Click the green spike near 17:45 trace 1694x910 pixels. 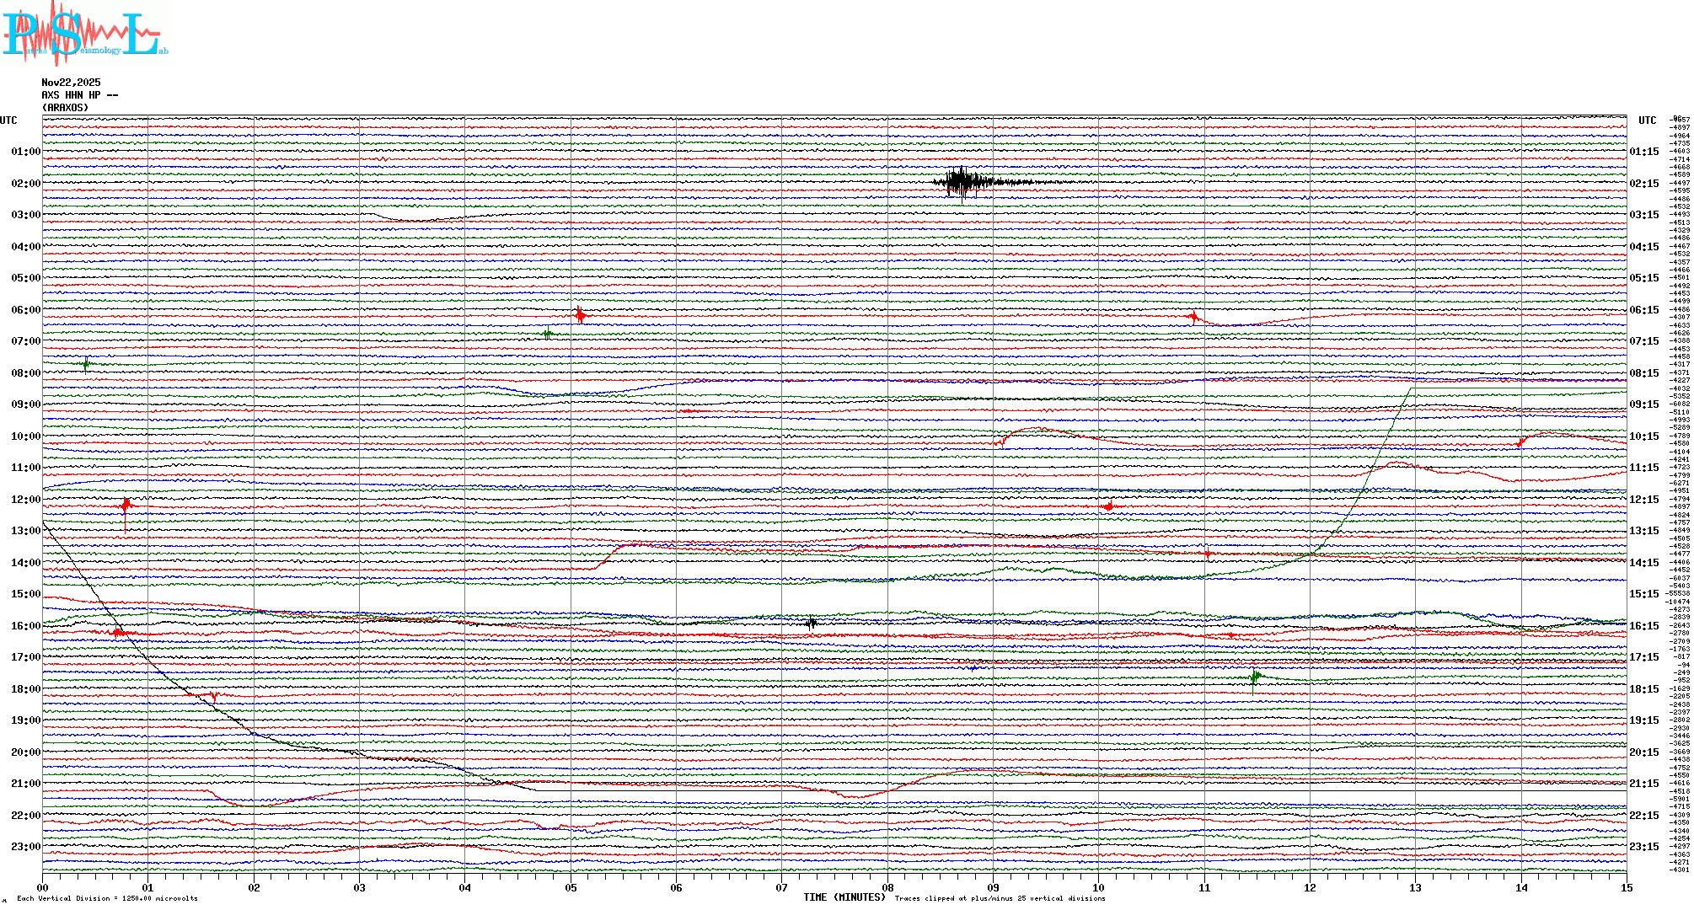(x=1255, y=676)
